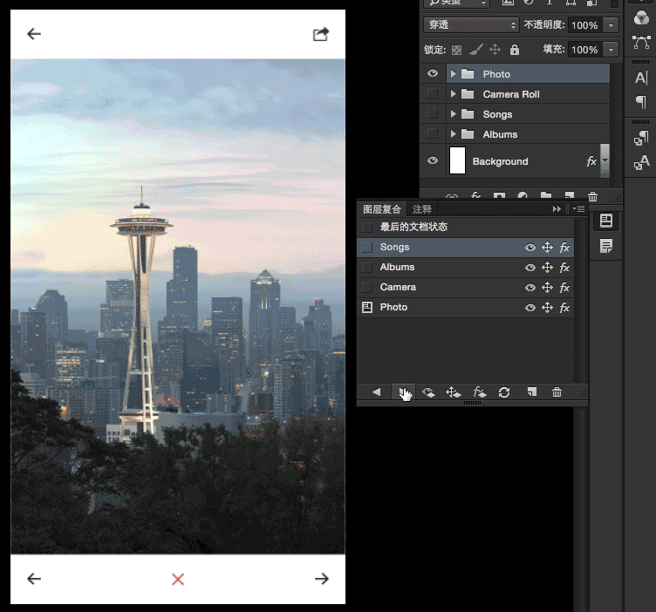The height and width of the screenshot is (612, 656).
Task: Delete the selected layer comp via trash icon
Action: tap(557, 392)
